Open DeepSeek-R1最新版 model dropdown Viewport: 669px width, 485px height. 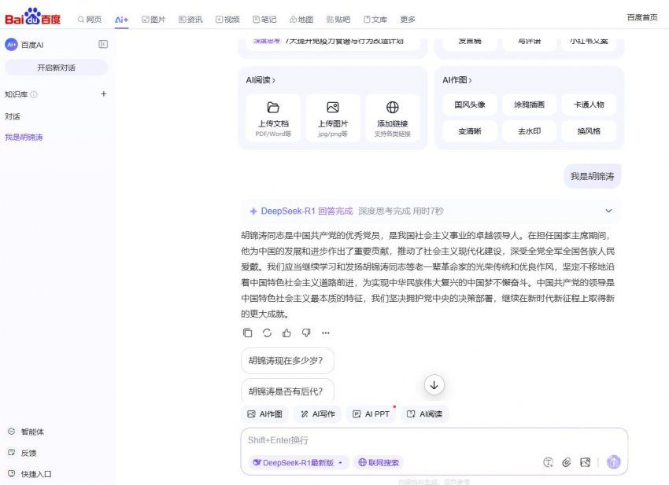(298, 462)
